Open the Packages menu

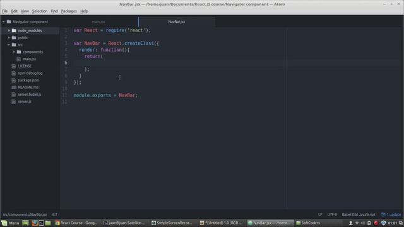[69, 11]
